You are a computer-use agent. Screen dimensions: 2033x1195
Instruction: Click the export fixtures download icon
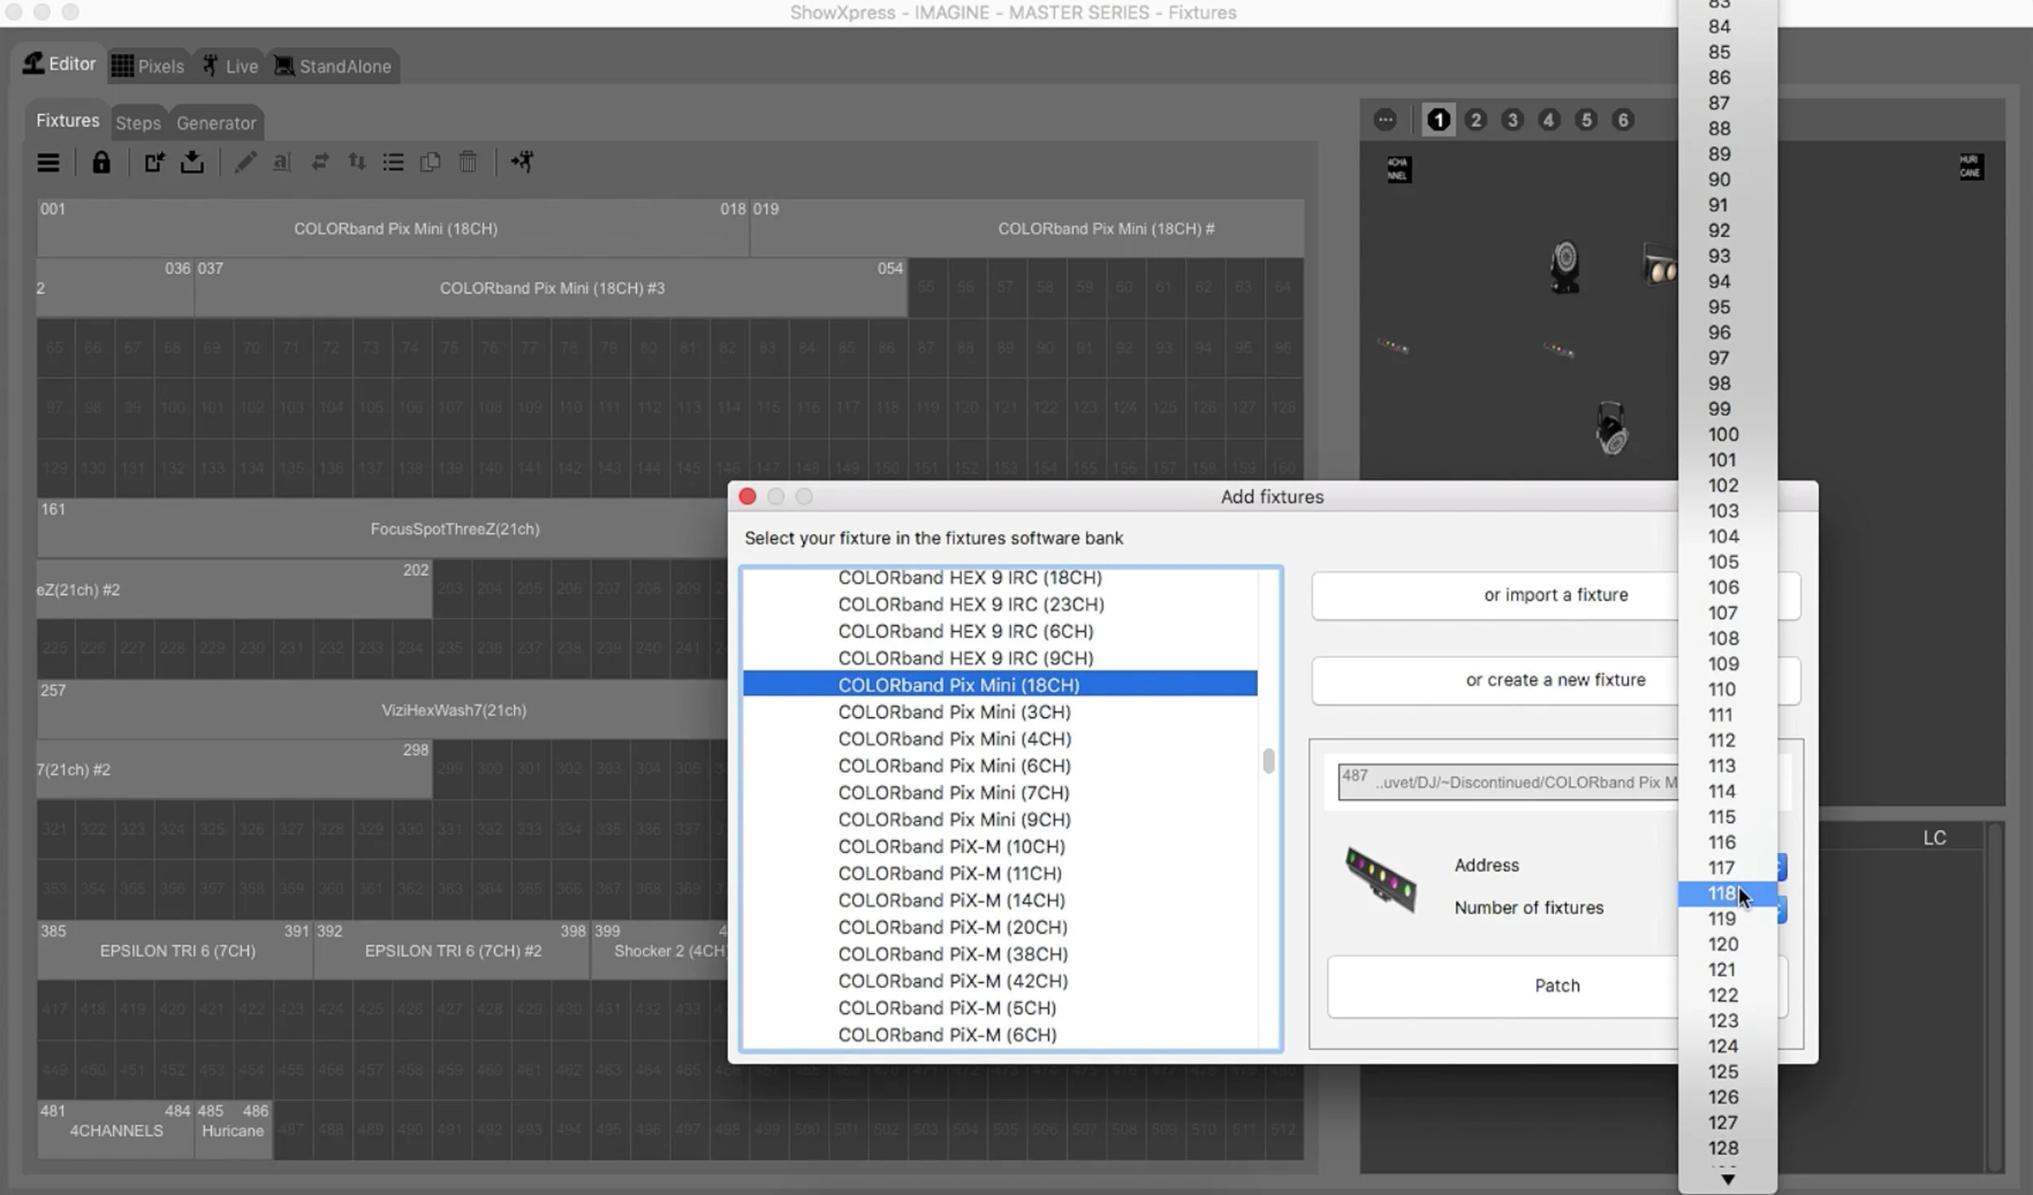(x=193, y=162)
